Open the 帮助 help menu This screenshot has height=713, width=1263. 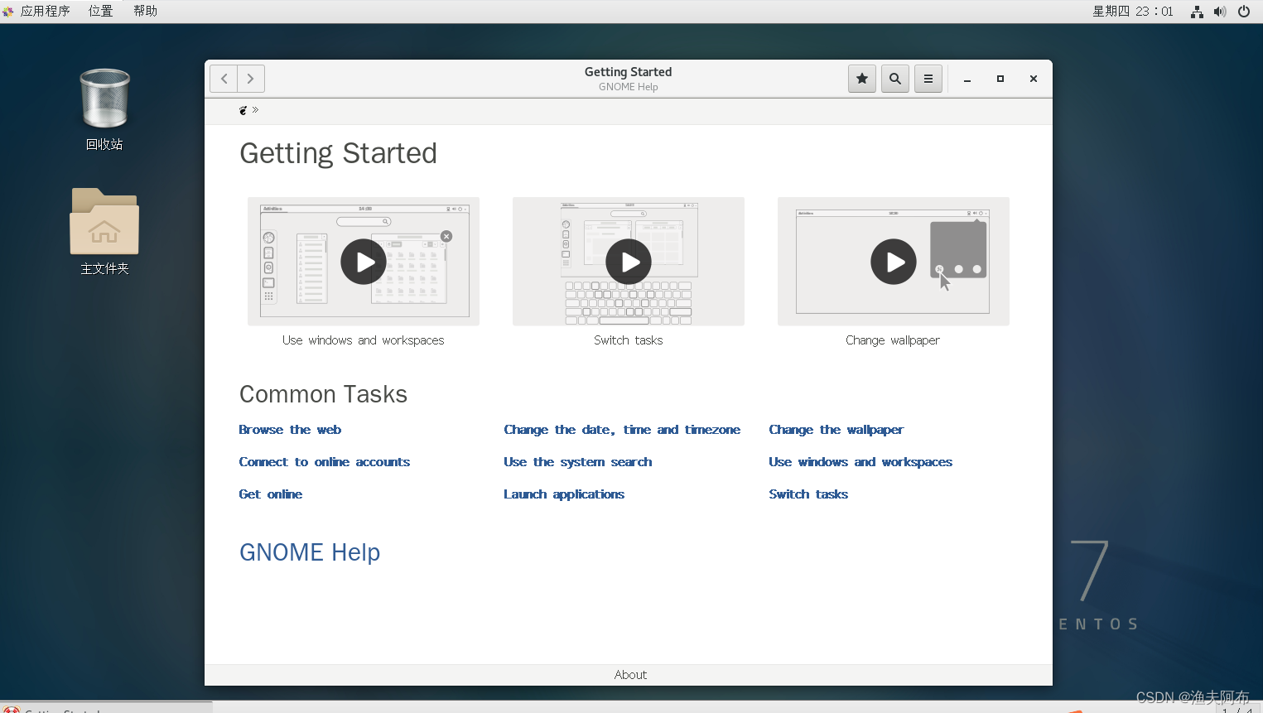click(146, 12)
